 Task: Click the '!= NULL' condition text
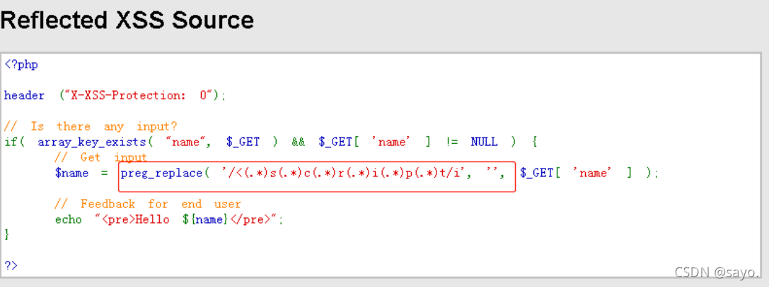[x=471, y=142]
